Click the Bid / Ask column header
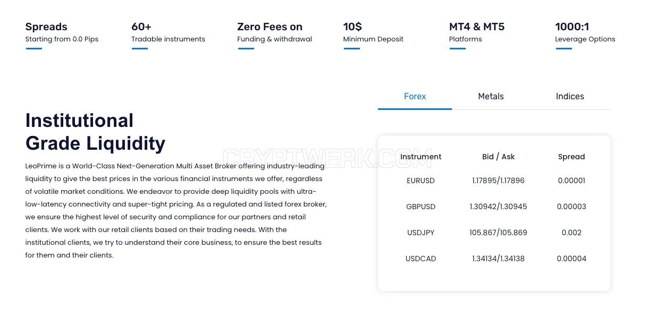The image size is (655, 317). 498,157
